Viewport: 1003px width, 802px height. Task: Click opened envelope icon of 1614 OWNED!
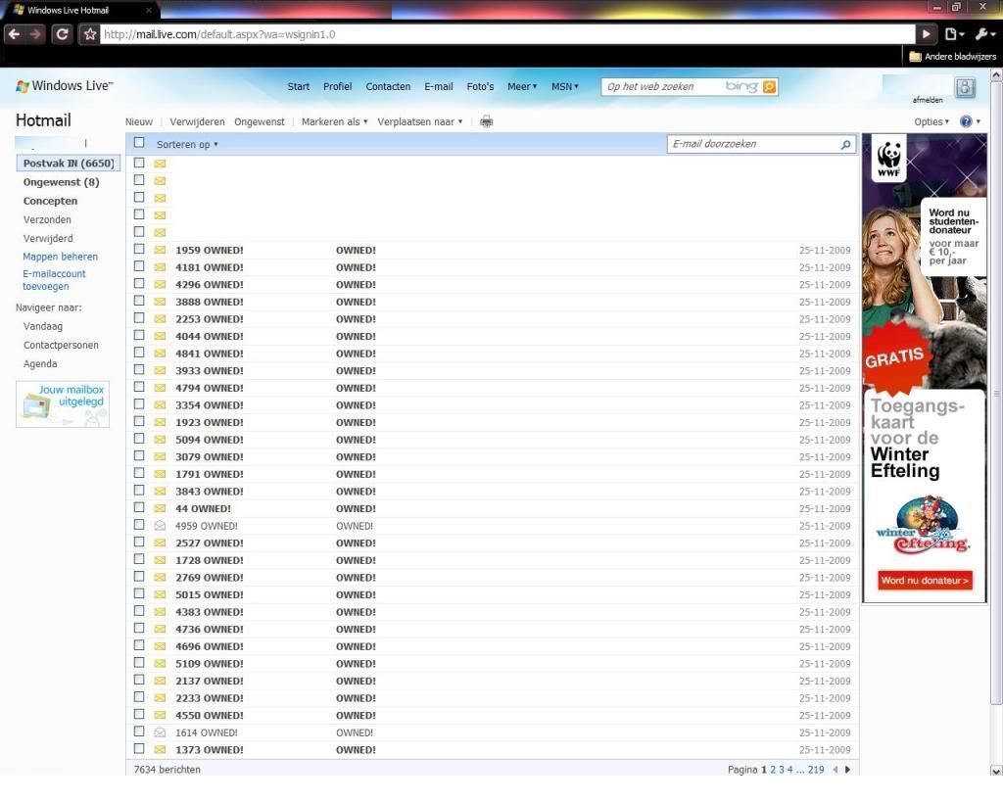[160, 732]
